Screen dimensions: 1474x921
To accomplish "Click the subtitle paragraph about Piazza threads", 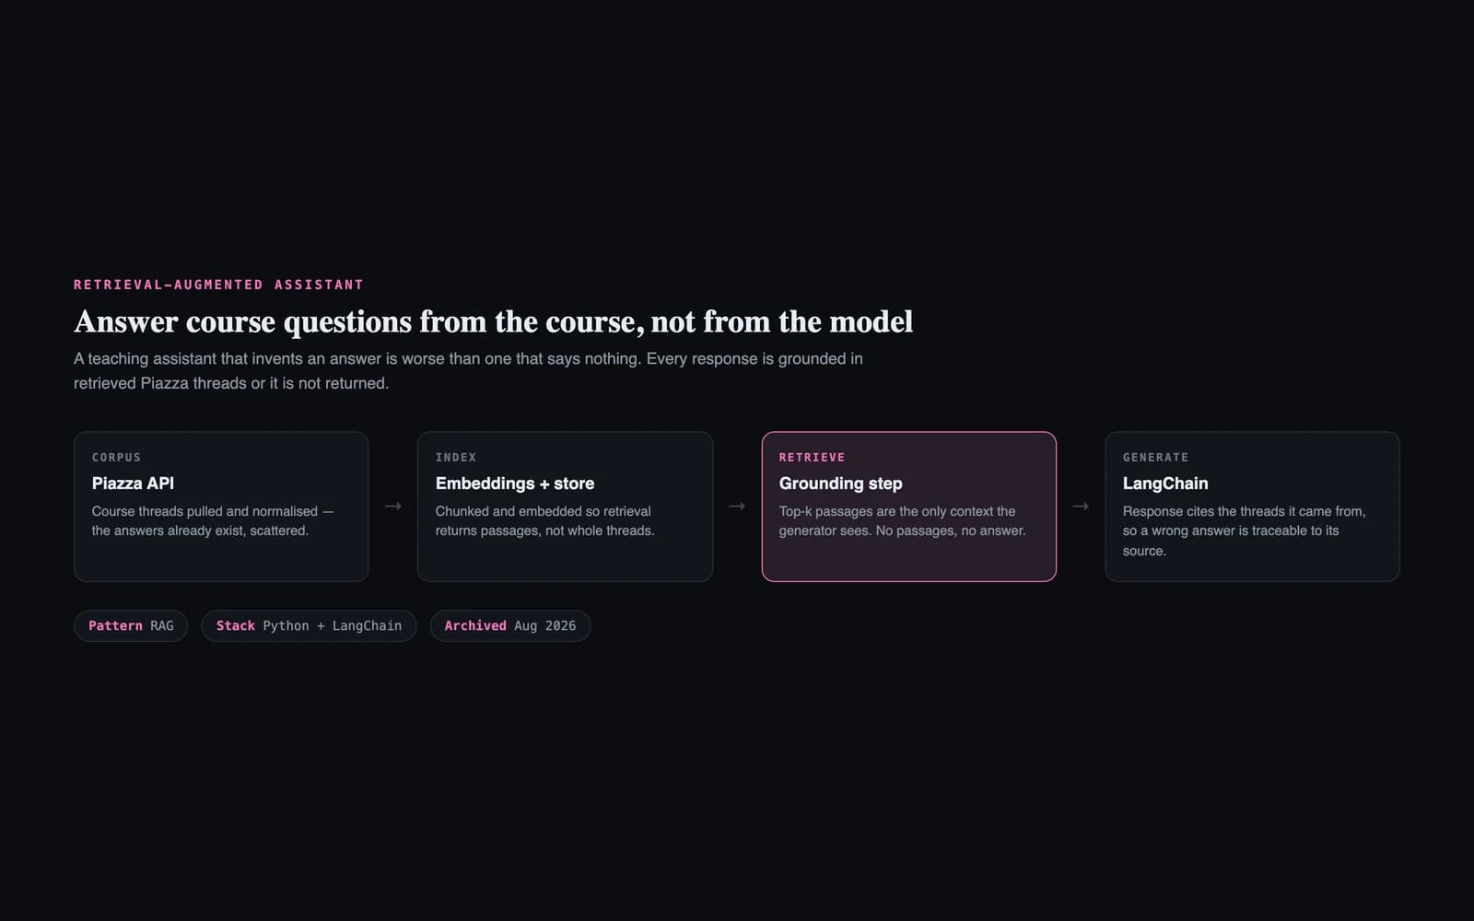I will coord(468,370).
